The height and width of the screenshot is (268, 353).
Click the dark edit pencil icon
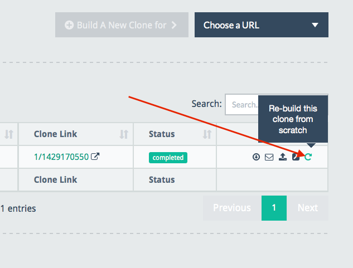(296, 157)
